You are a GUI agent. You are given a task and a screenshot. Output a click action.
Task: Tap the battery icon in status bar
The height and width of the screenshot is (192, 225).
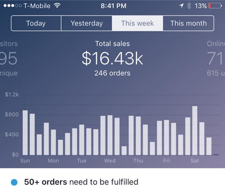pos(215,6)
